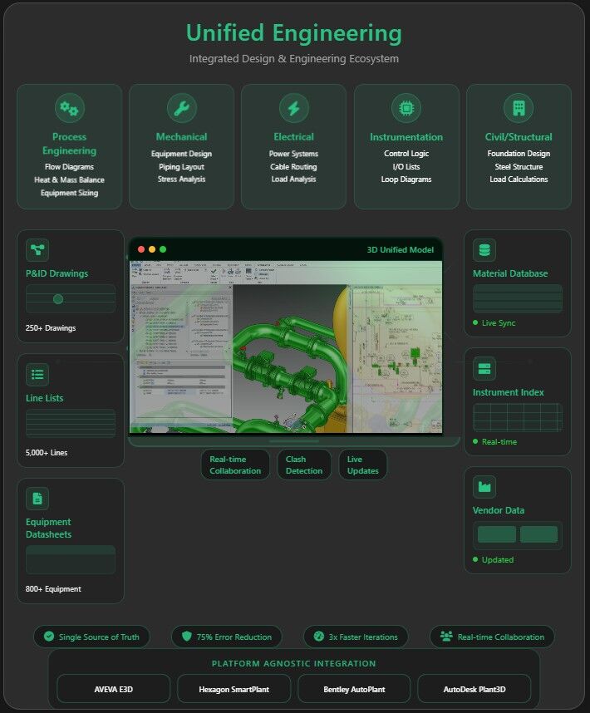Click the P&ID Drawings slider handle
The image size is (590, 713).
58,299
